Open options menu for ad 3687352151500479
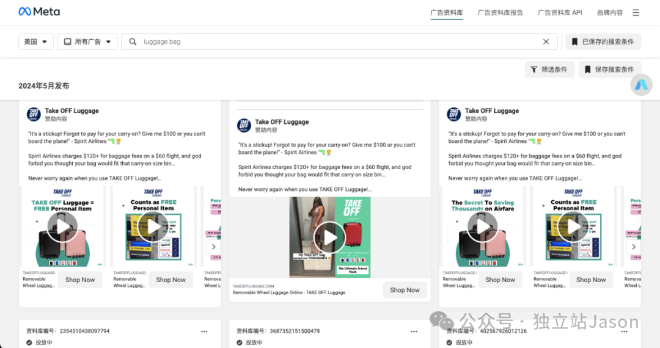Image resolution: width=660 pixels, height=348 pixels. click(x=414, y=332)
